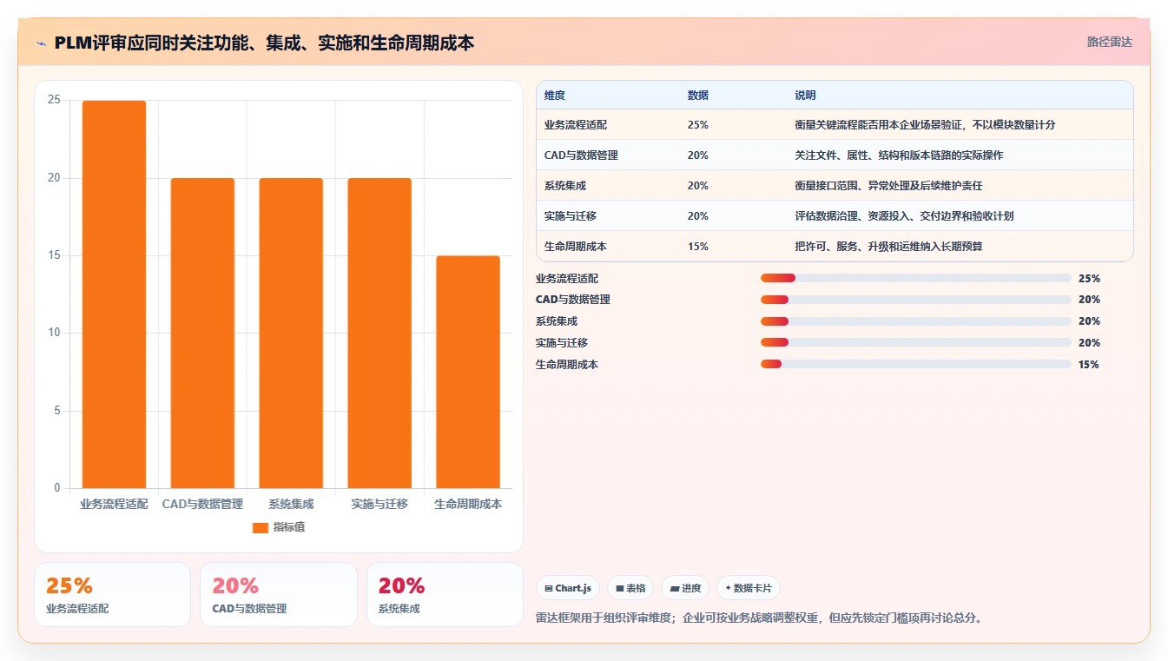Open the 25% 业务流程适配 data card
Screen dimensions: 1168x661
coord(112,594)
